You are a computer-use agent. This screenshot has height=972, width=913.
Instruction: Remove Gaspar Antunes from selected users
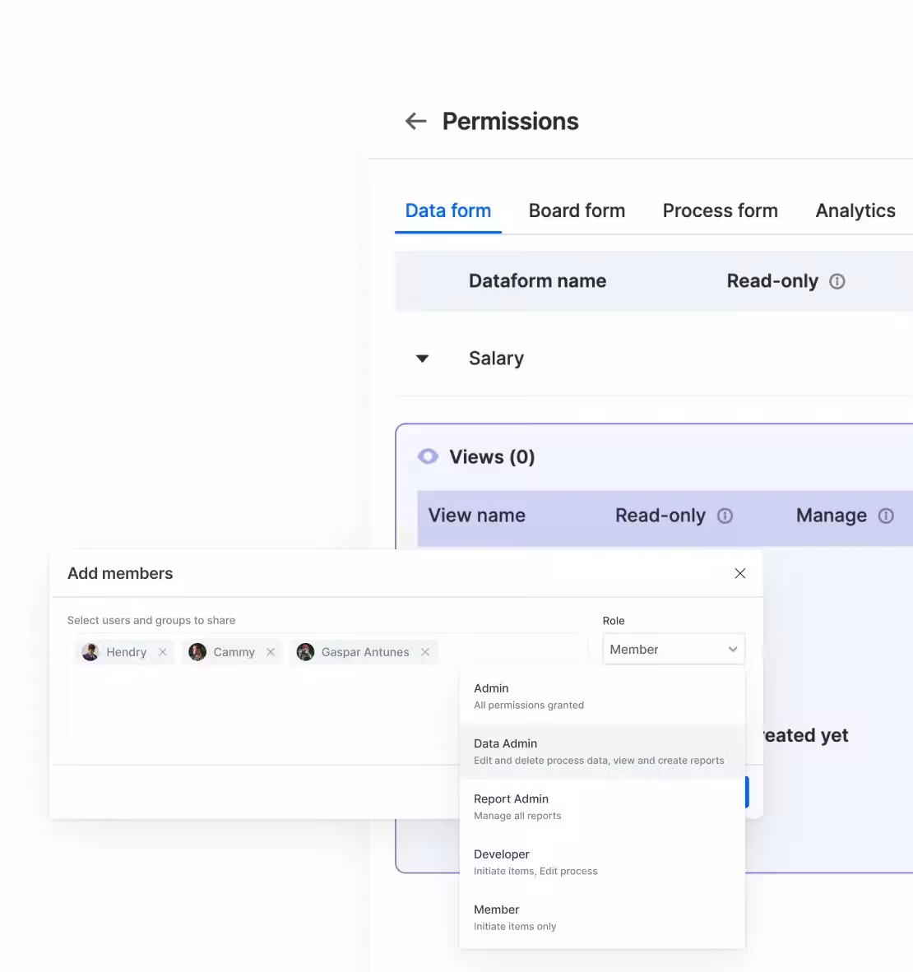pos(425,652)
